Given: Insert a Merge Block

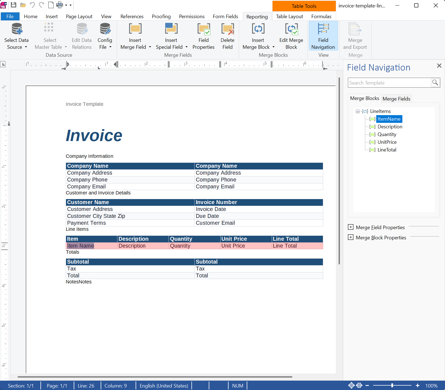Looking at the screenshot, I should 258,36.
